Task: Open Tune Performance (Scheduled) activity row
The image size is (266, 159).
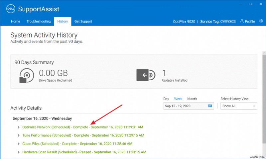Action: point(83,135)
